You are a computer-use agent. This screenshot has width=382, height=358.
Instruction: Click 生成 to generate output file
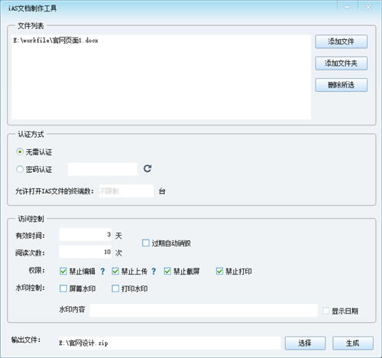click(x=353, y=343)
